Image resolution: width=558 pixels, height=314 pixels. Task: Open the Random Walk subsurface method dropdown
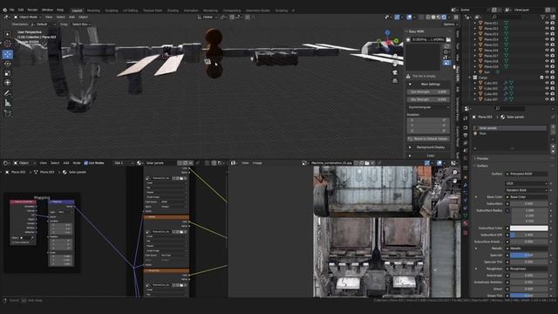(527, 190)
